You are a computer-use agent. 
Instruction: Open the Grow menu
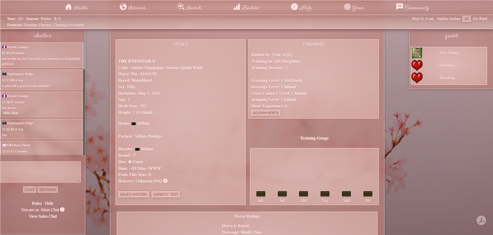click(x=354, y=7)
